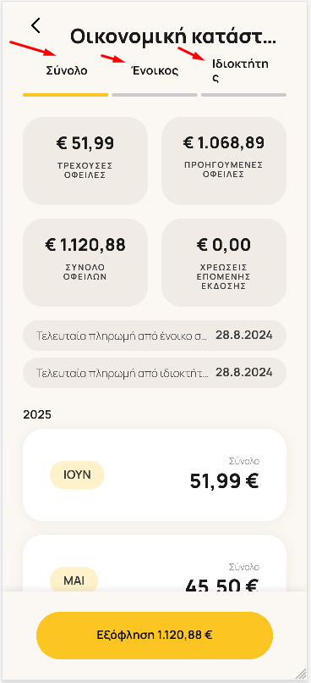311x683 pixels.
Task: Click the ΙΟΥΝ month badge
Action: coord(77,475)
